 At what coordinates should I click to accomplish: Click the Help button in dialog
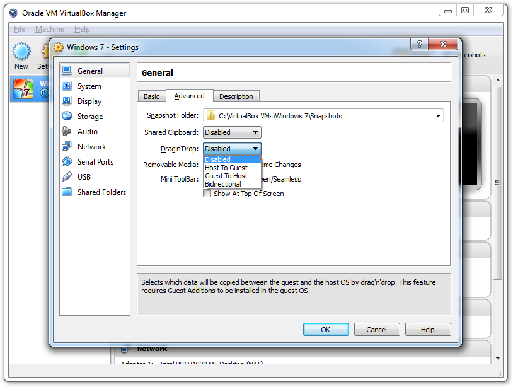[428, 330]
